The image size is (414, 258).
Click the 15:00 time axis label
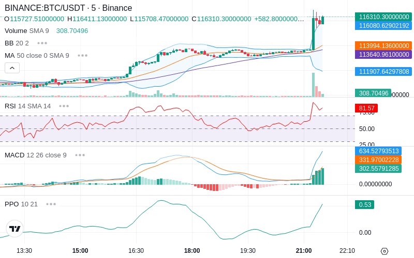(x=80, y=251)
